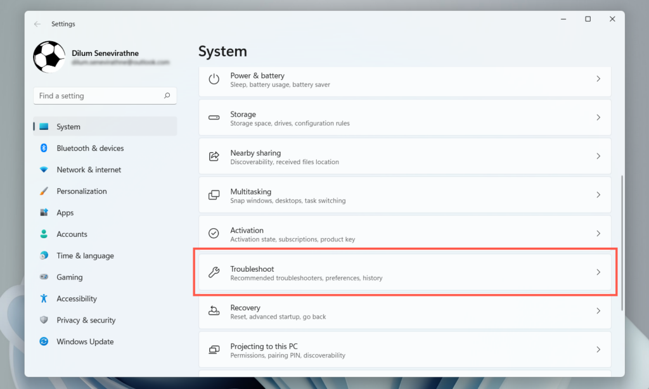Click the Find a setting search box
The height and width of the screenshot is (389, 649).
pos(98,96)
